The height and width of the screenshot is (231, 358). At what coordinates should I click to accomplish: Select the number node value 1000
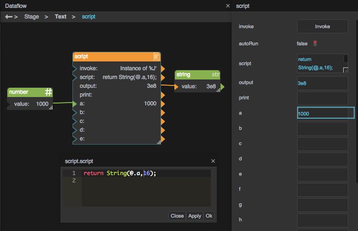pyautogui.click(x=42, y=104)
